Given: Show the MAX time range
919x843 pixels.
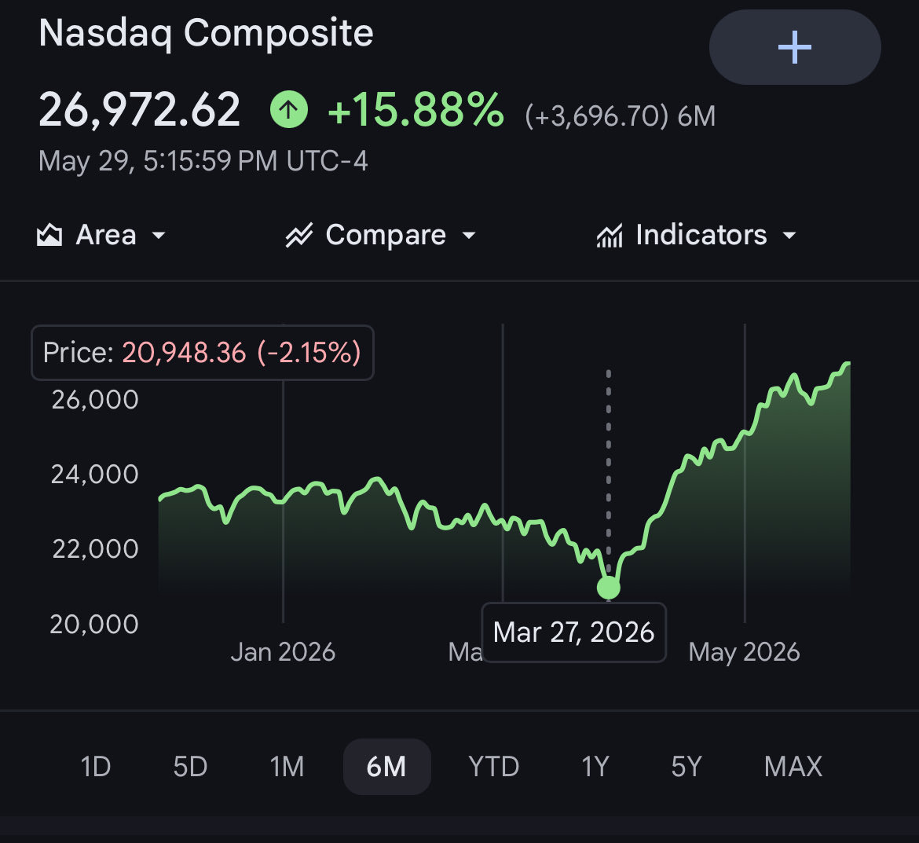Looking at the screenshot, I should [x=793, y=766].
